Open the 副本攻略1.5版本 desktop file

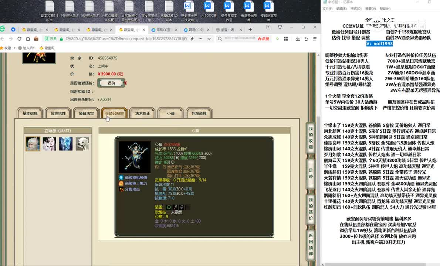click(x=50, y=11)
